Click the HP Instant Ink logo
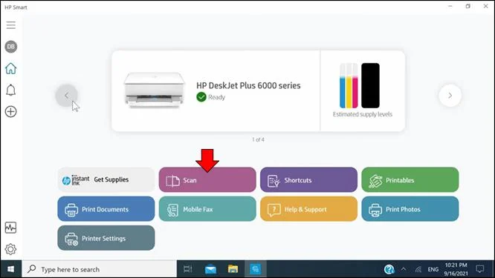Viewport: 495px width, 278px height. (x=76, y=179)
